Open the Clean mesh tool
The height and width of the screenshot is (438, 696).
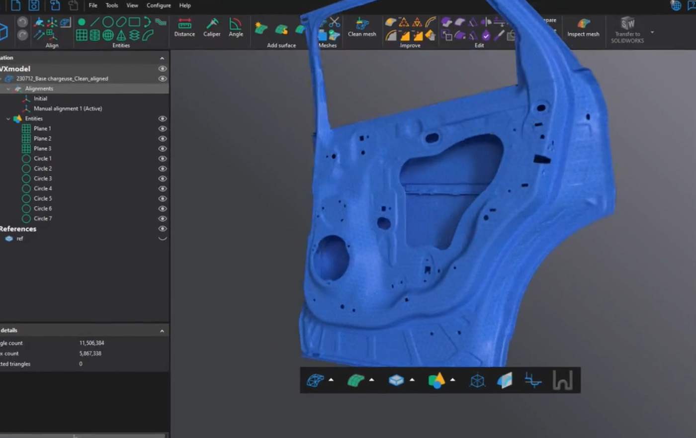tap(362, 27)
